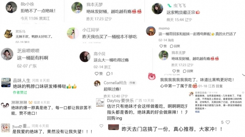Image resolution: width=245 pixels, height=137 pixels.
Task: Like momo's comment with the heart icon
Action: (161, 46)
